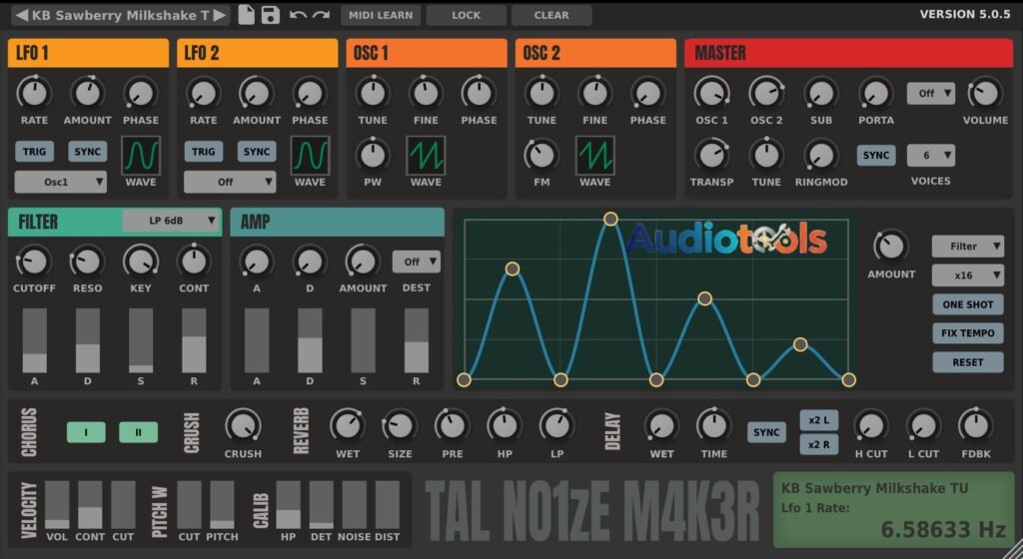
Task: Click the amp envelope D slider
Action: click(x=310, y=340)
